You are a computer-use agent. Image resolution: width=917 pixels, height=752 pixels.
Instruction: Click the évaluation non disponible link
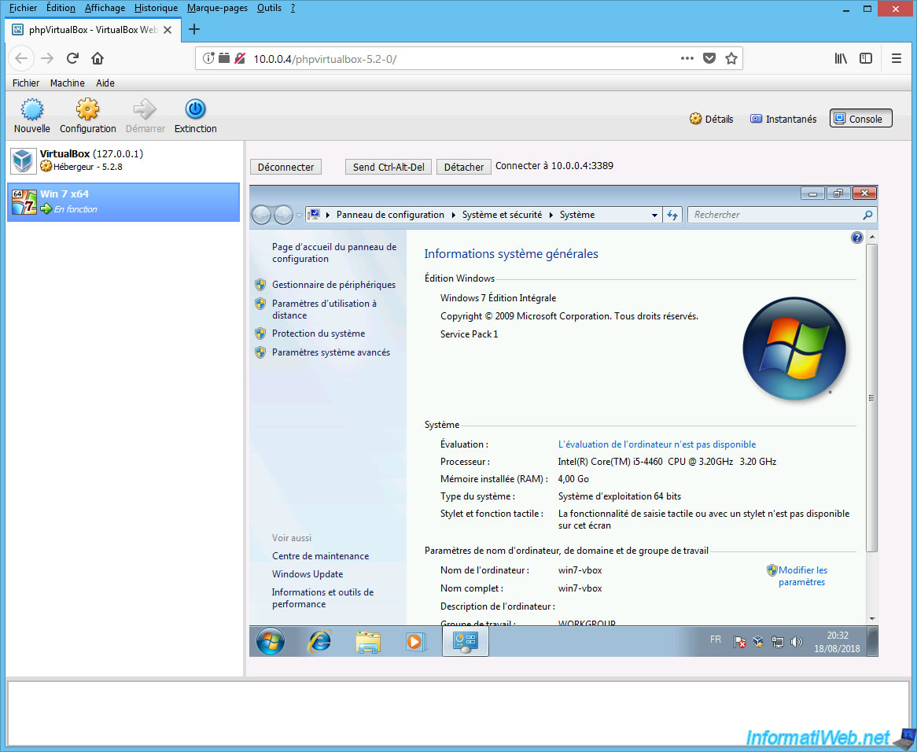pyautogui.click(x=657, y=444)
